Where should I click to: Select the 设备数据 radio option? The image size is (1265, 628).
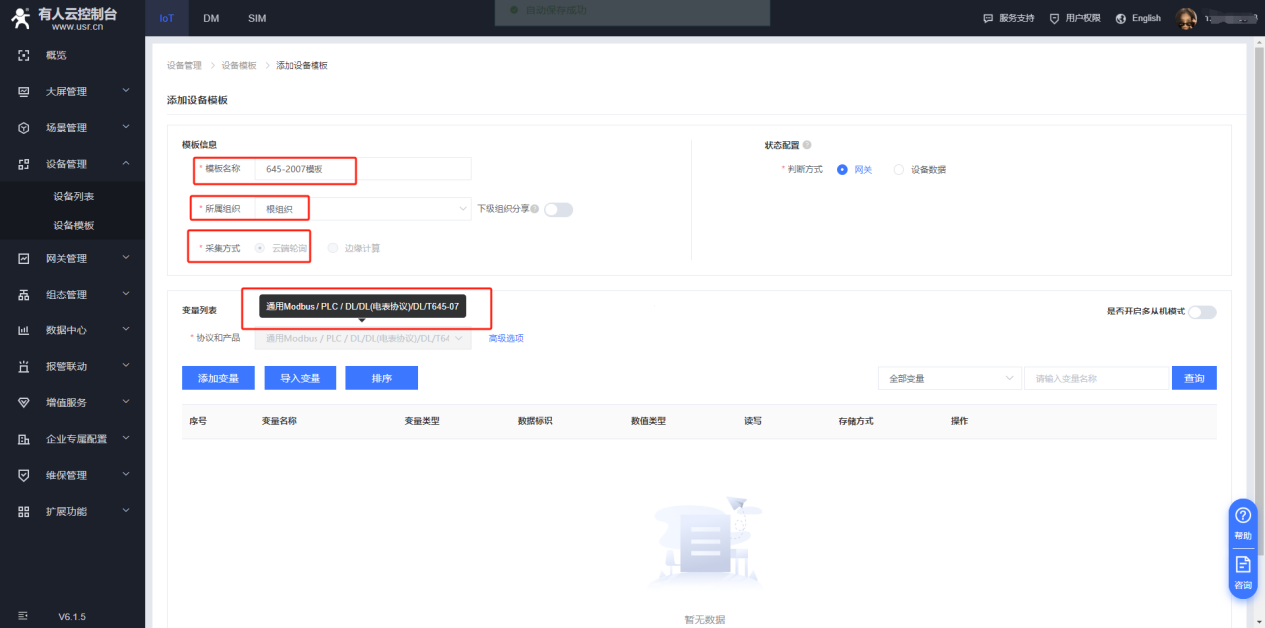click(899, 170)
